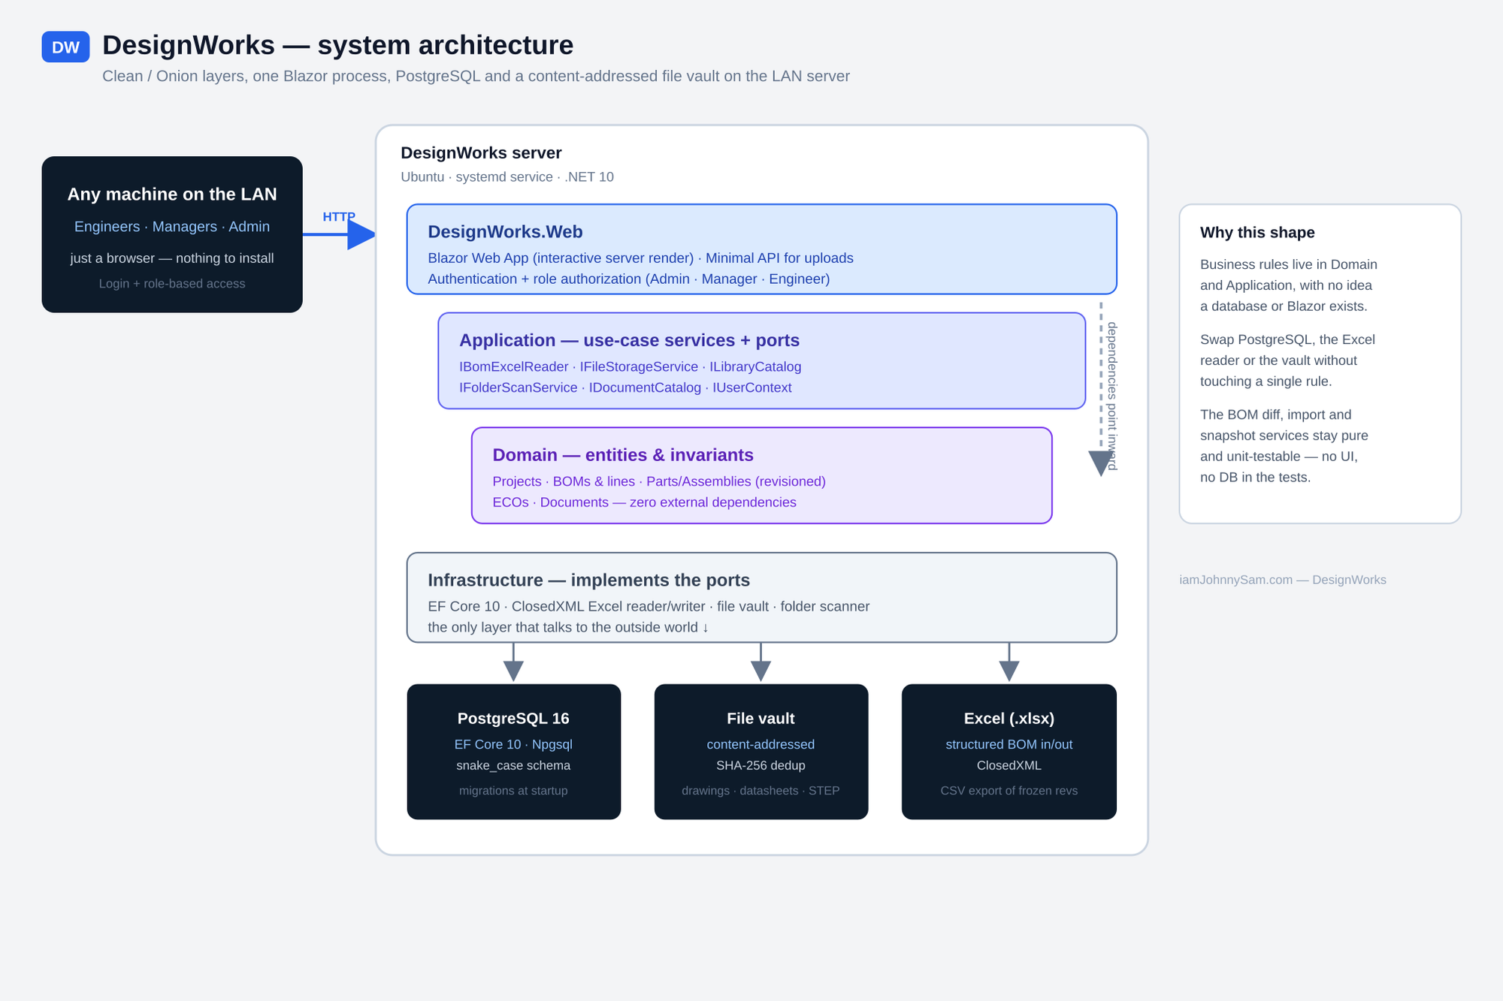This screenshot has width=1503, height=1001.
Task: Click the 'Excel (.xlsx)' box title
Action: coord(1009,718)
